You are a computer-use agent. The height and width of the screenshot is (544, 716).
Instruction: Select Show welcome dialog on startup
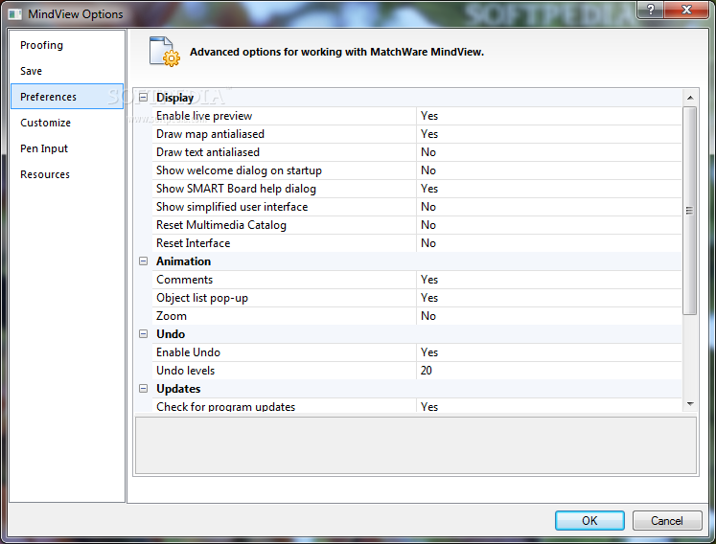pos(416,170)
